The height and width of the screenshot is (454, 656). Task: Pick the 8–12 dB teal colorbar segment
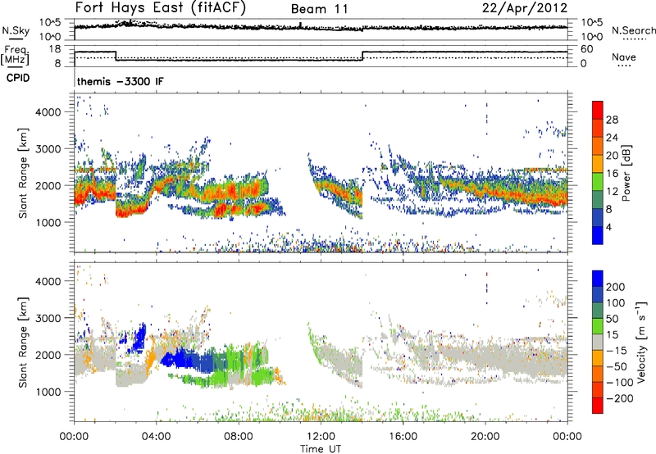(x=598, y=199)
